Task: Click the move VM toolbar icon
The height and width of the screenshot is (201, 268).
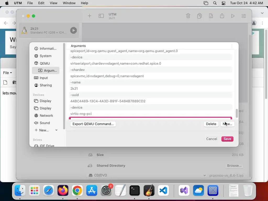Action: [211, 16]
